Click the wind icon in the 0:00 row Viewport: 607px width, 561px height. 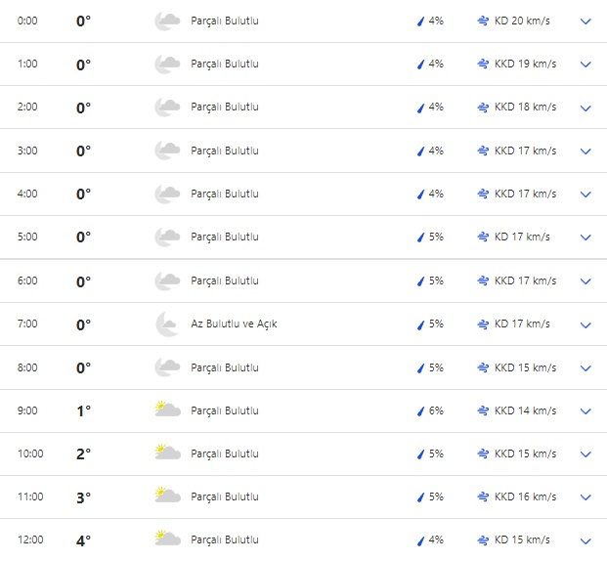click(x=483, y=21)
